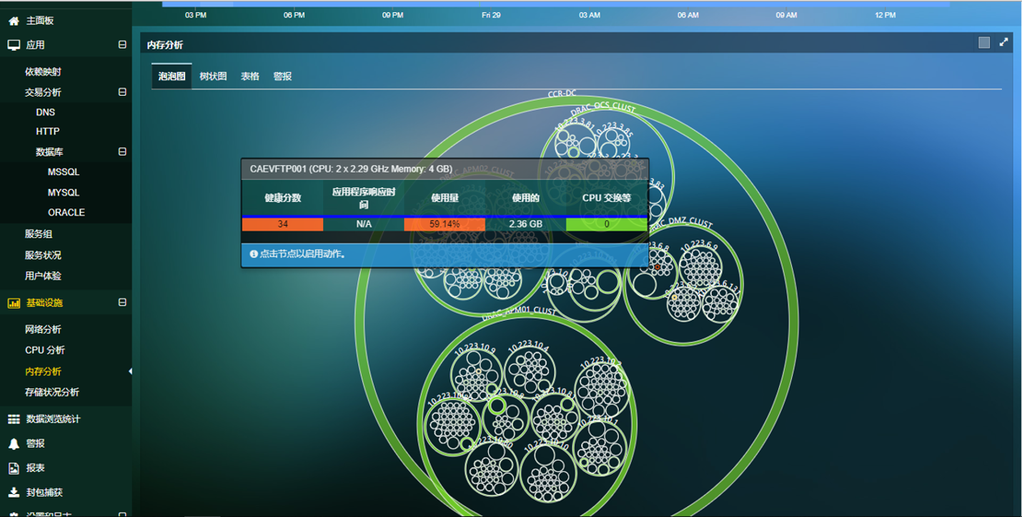Go to 网络分析 in the sidebar
This screenshot has height=517, width=1022.
(x=43, y=329)
